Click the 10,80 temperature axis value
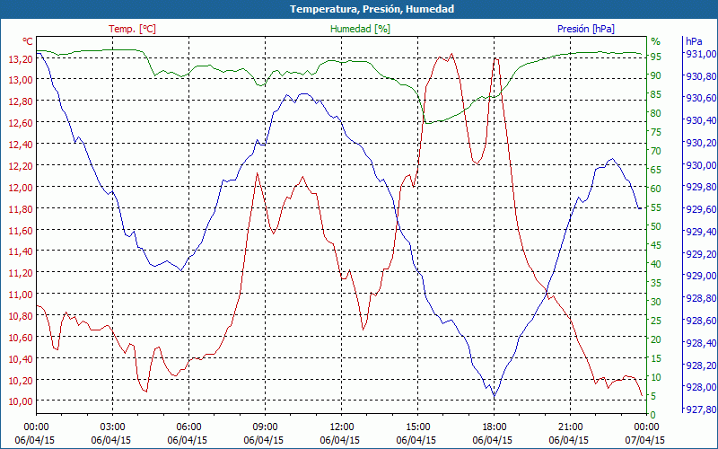718x449 pixels. point(20,316)
